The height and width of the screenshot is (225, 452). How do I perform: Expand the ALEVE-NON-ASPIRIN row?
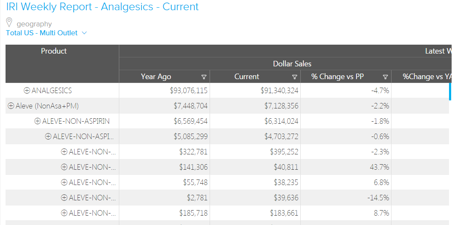37,121
